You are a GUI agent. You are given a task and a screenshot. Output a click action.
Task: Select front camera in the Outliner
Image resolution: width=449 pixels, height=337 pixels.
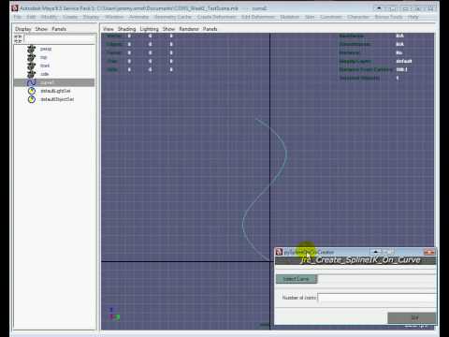coord(45,66)
